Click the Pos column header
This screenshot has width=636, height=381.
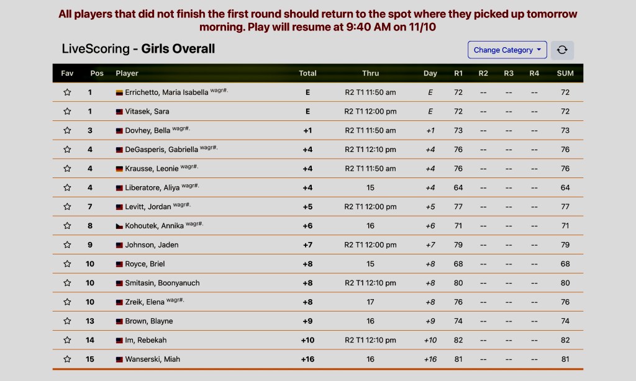(x=97, y=73)
